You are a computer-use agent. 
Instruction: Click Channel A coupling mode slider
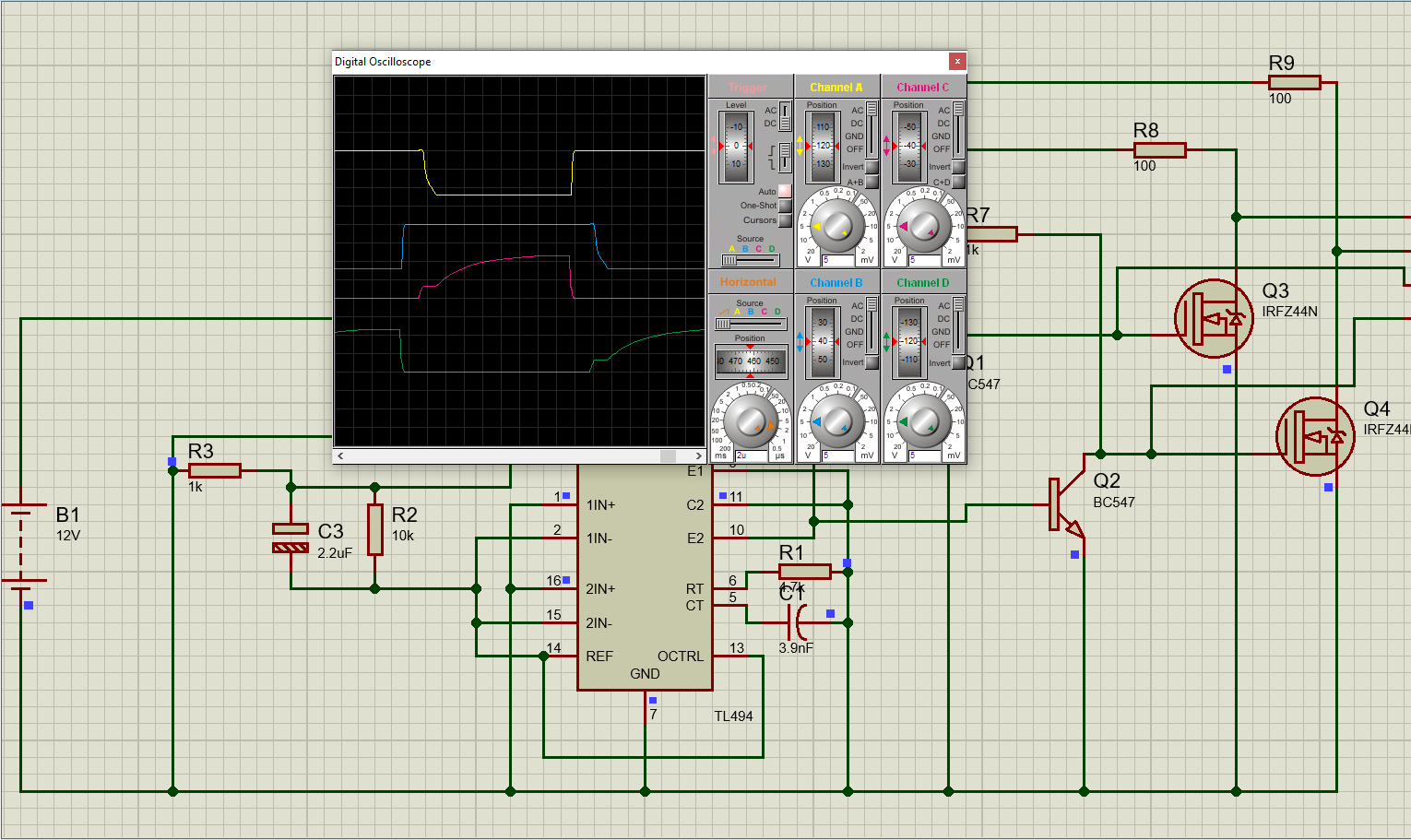(871, 129)
